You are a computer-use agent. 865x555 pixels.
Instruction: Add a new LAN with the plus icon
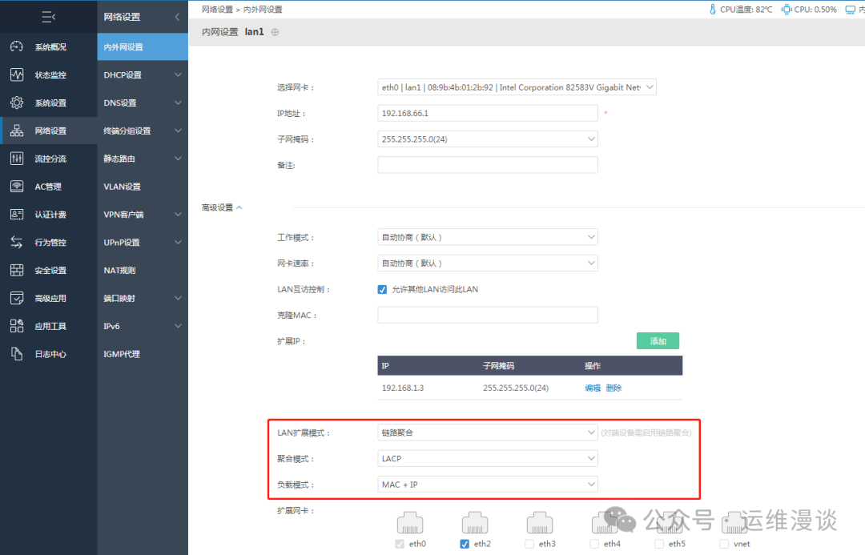[x=275, y=31]
